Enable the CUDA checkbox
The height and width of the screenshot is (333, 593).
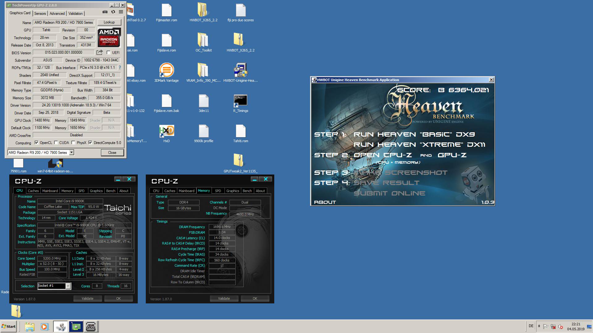point(56,143)
